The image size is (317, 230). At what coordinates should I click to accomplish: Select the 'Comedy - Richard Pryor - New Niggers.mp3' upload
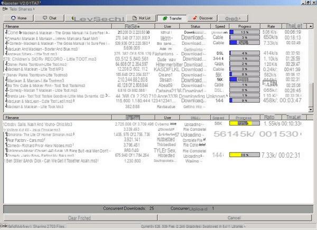point(155,146)
